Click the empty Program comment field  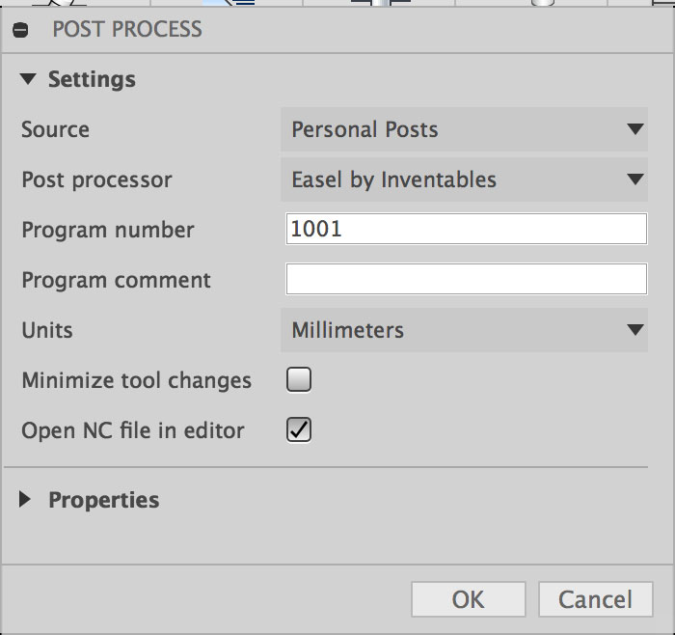(x=466, y=280)
